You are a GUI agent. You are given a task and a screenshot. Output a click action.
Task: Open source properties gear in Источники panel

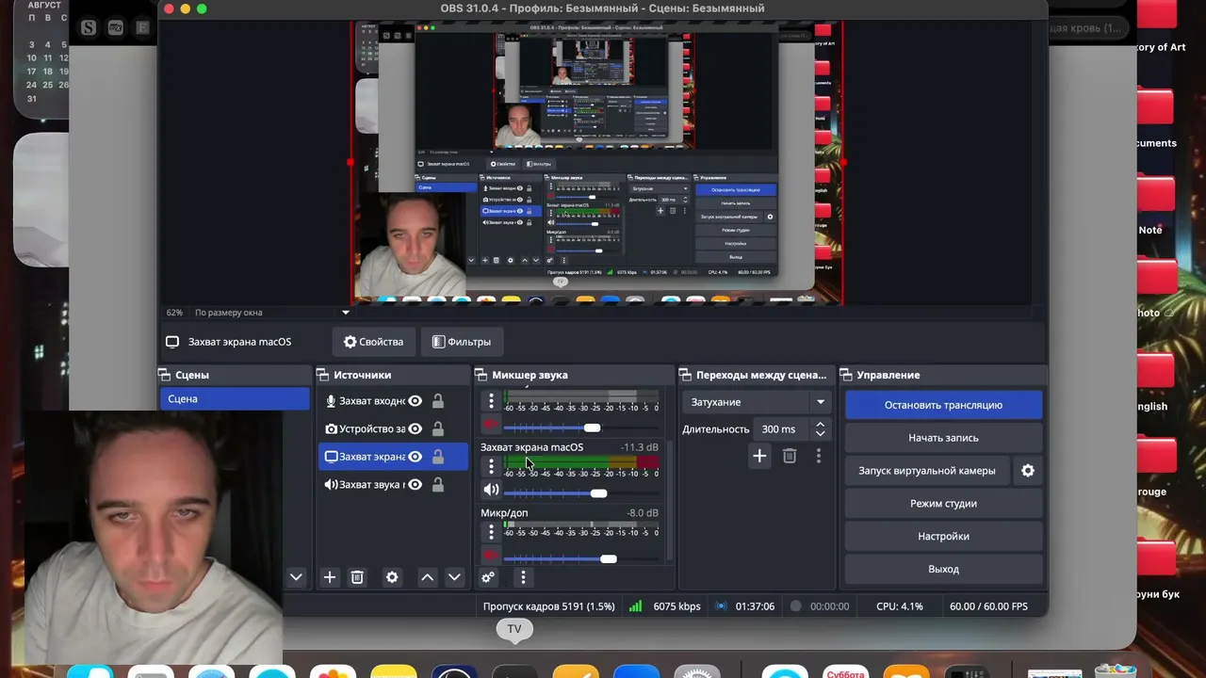point(392,577)
